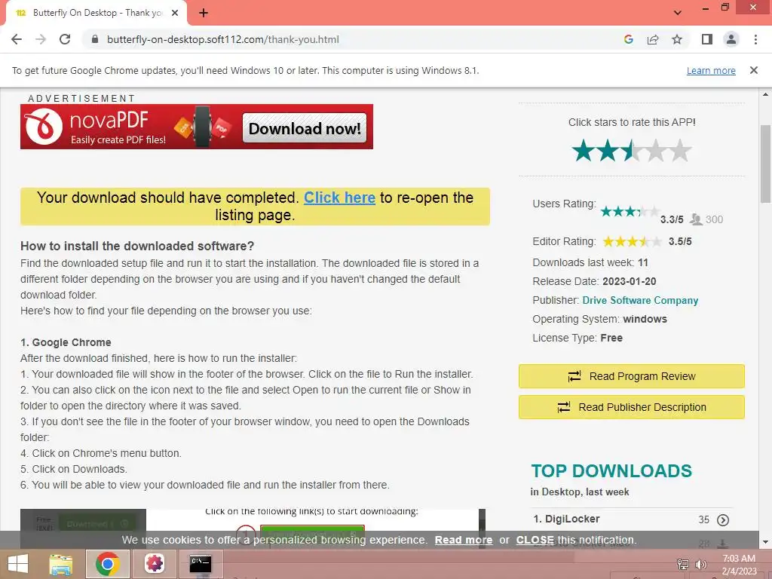
Task: Click the Chrome taskbar icon
Action: click(108, 564)
